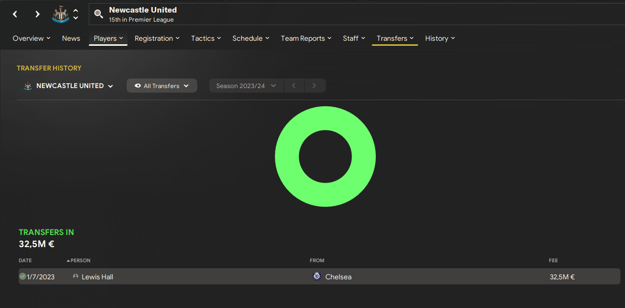Go to previous season with left chevron
Viewport: 625px width, 308px height.
click(294, 86)
